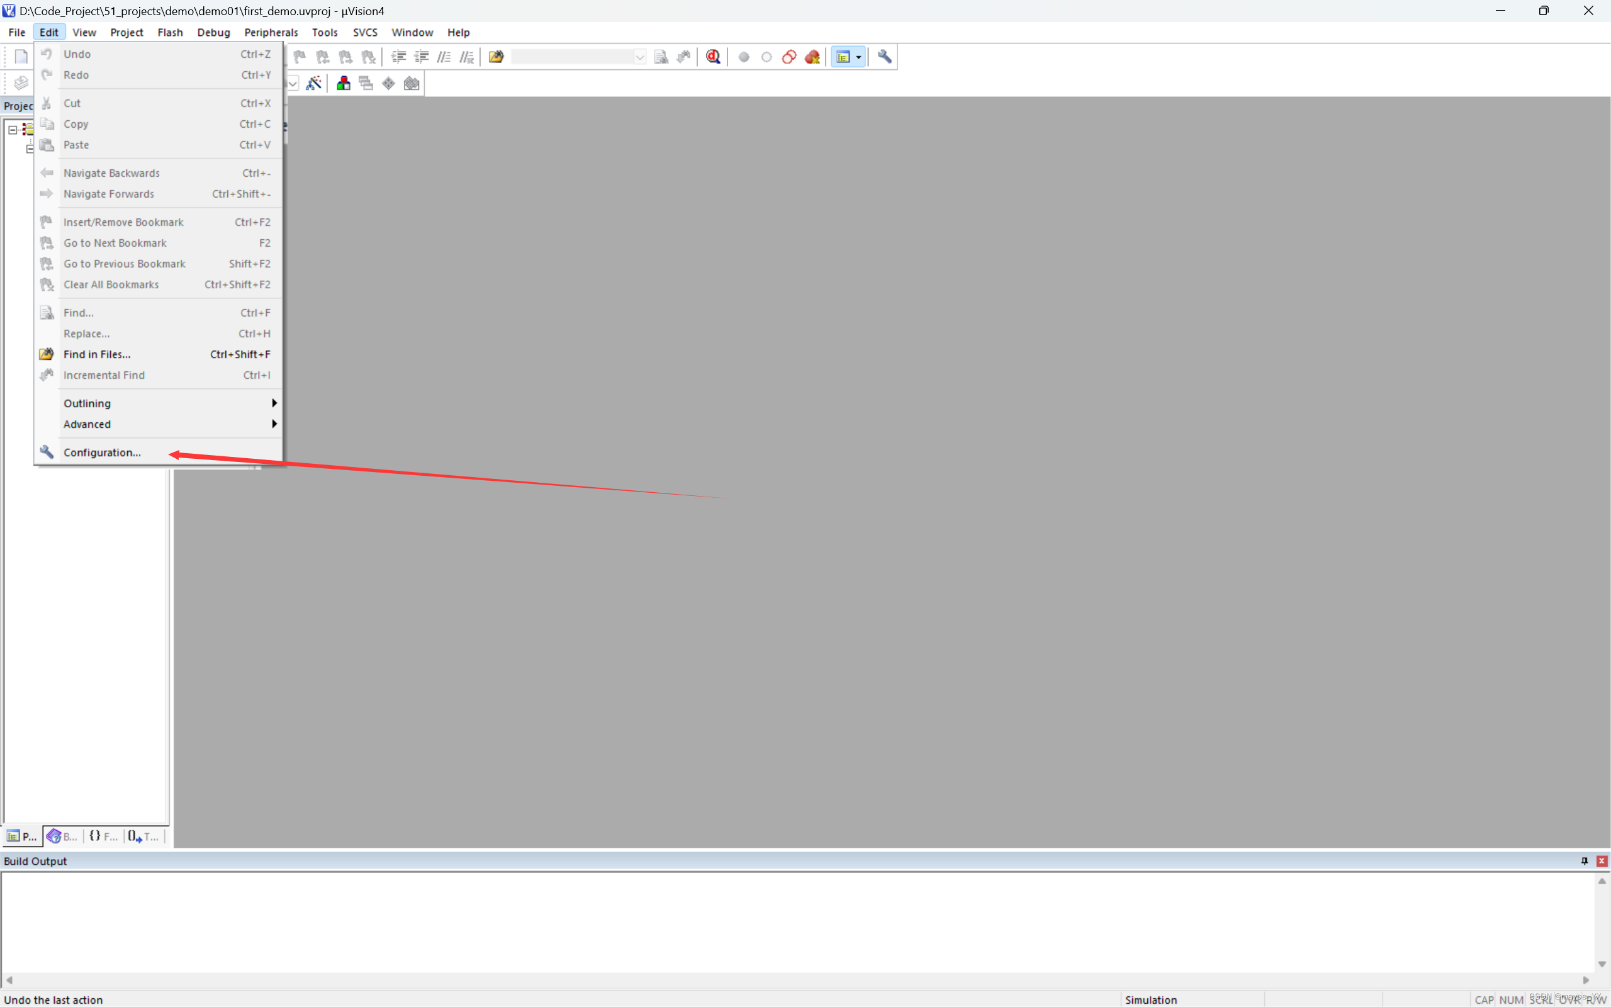Expand the Advanced submenu
Viewport: 1611px width, 1007px height.
tap(159, 424)
